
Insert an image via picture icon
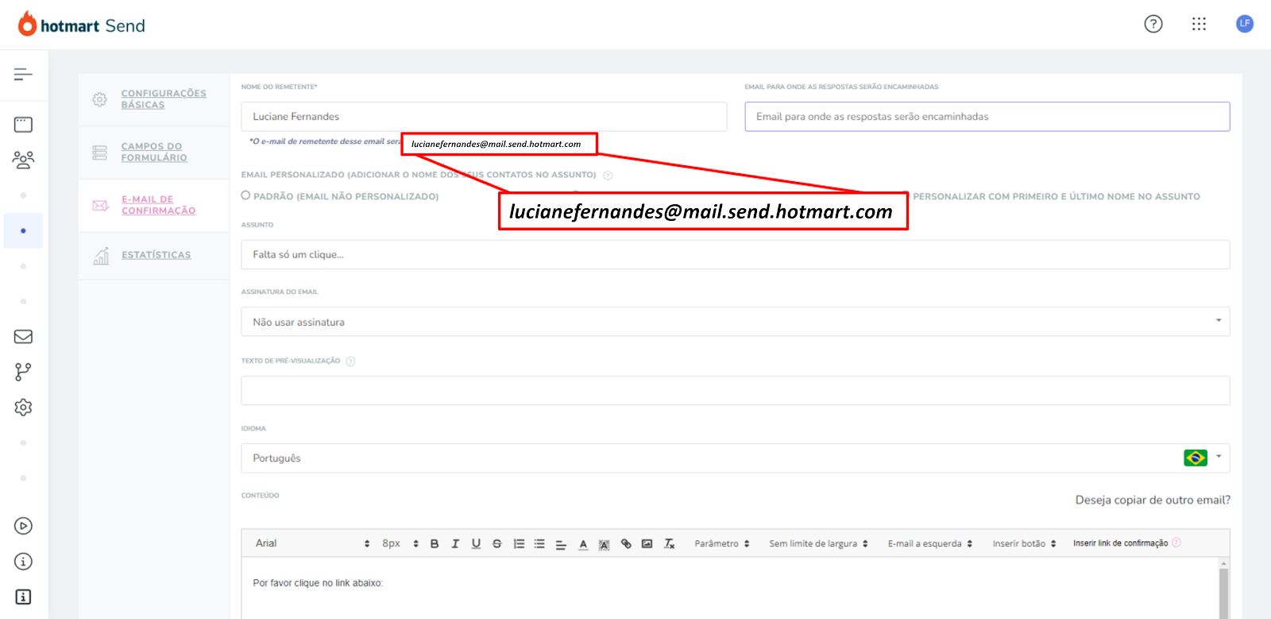tap(647, 544)
